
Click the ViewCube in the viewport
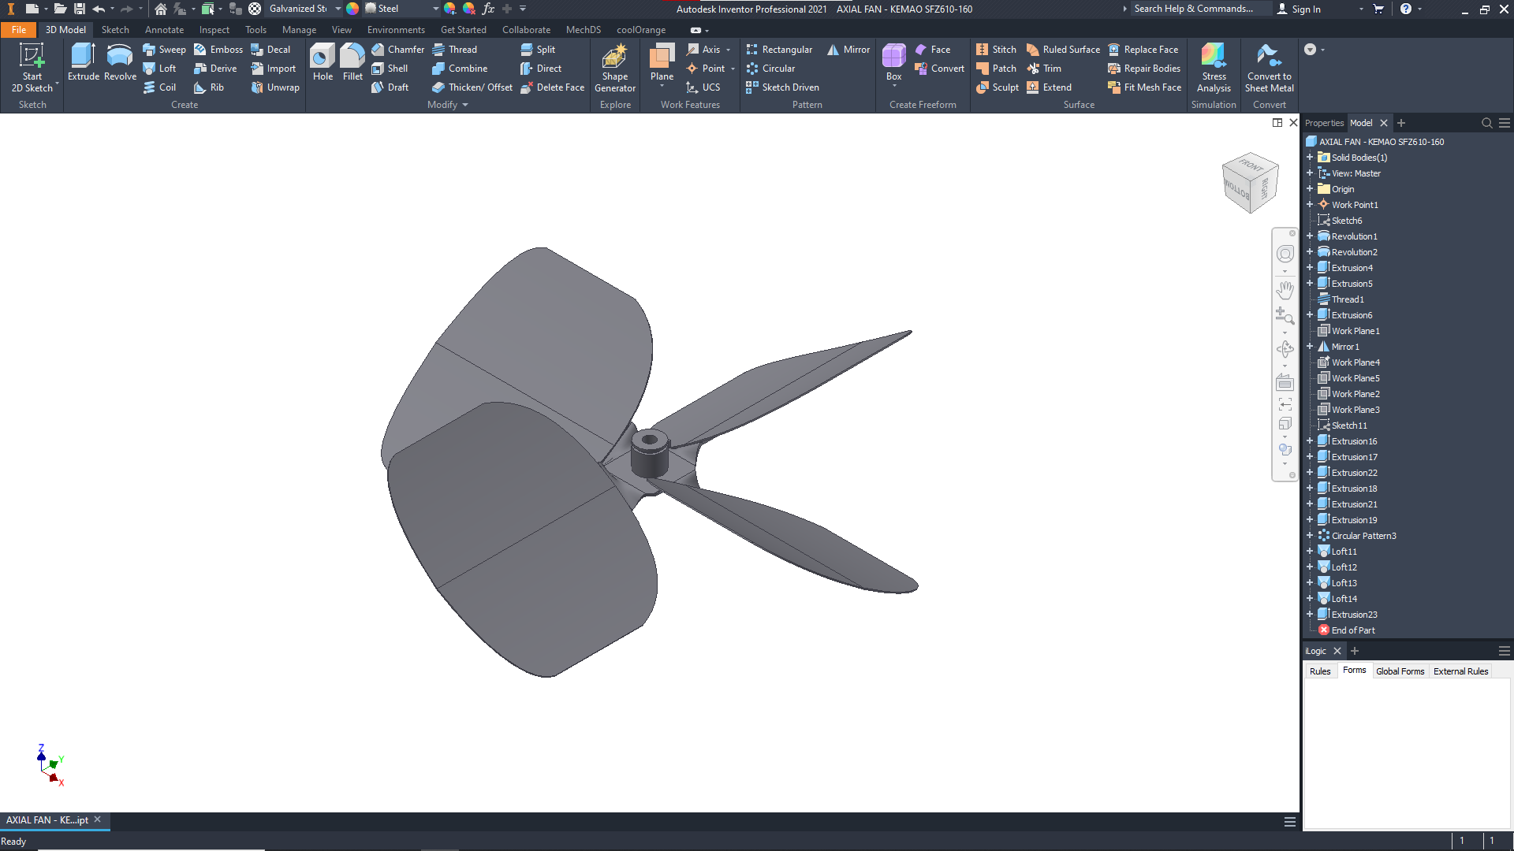[x=1249, y=183]
